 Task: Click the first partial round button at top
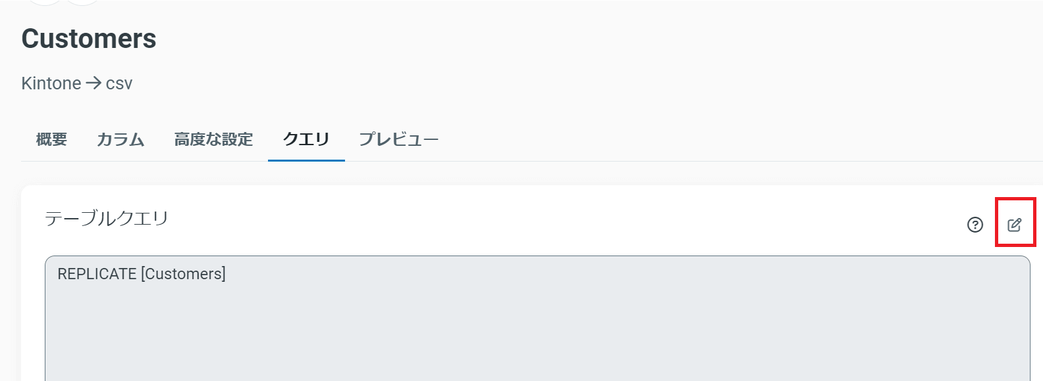click(x=45, y=3)
